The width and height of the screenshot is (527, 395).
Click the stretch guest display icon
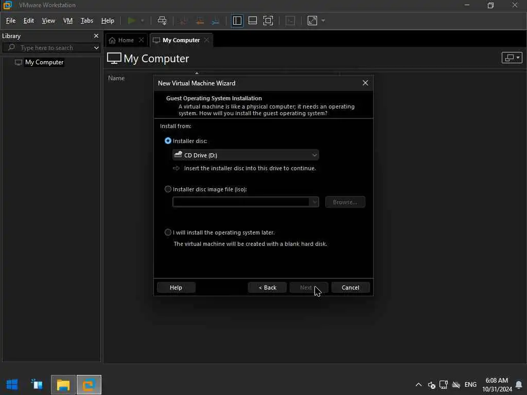coord(312,21)
